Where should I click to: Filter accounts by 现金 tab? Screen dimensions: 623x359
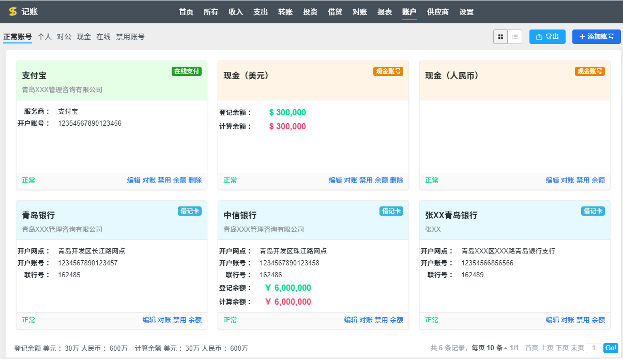pyautogui.click(x=84, y=37)
